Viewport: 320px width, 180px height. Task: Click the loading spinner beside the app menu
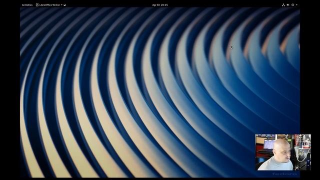point(64,5)
